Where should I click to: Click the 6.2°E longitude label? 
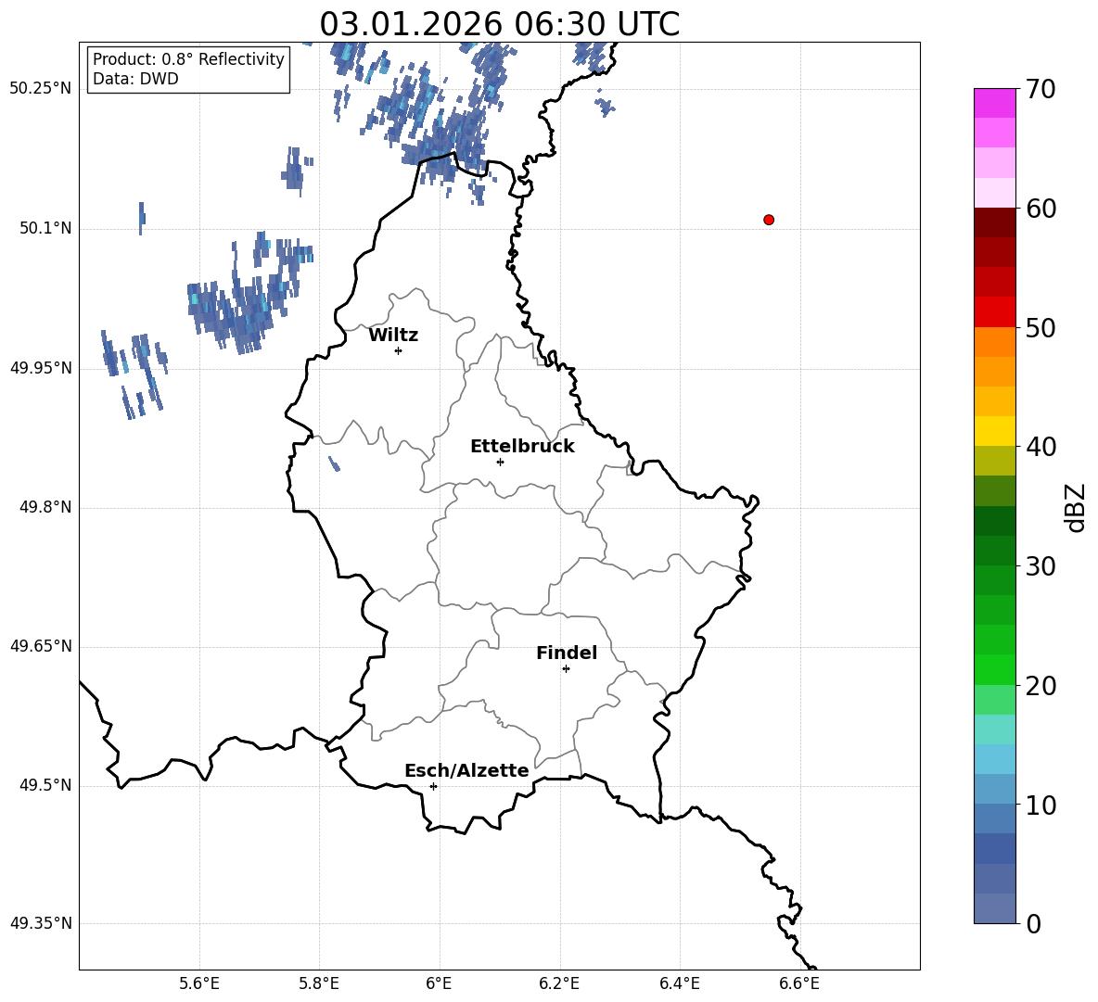559,984
